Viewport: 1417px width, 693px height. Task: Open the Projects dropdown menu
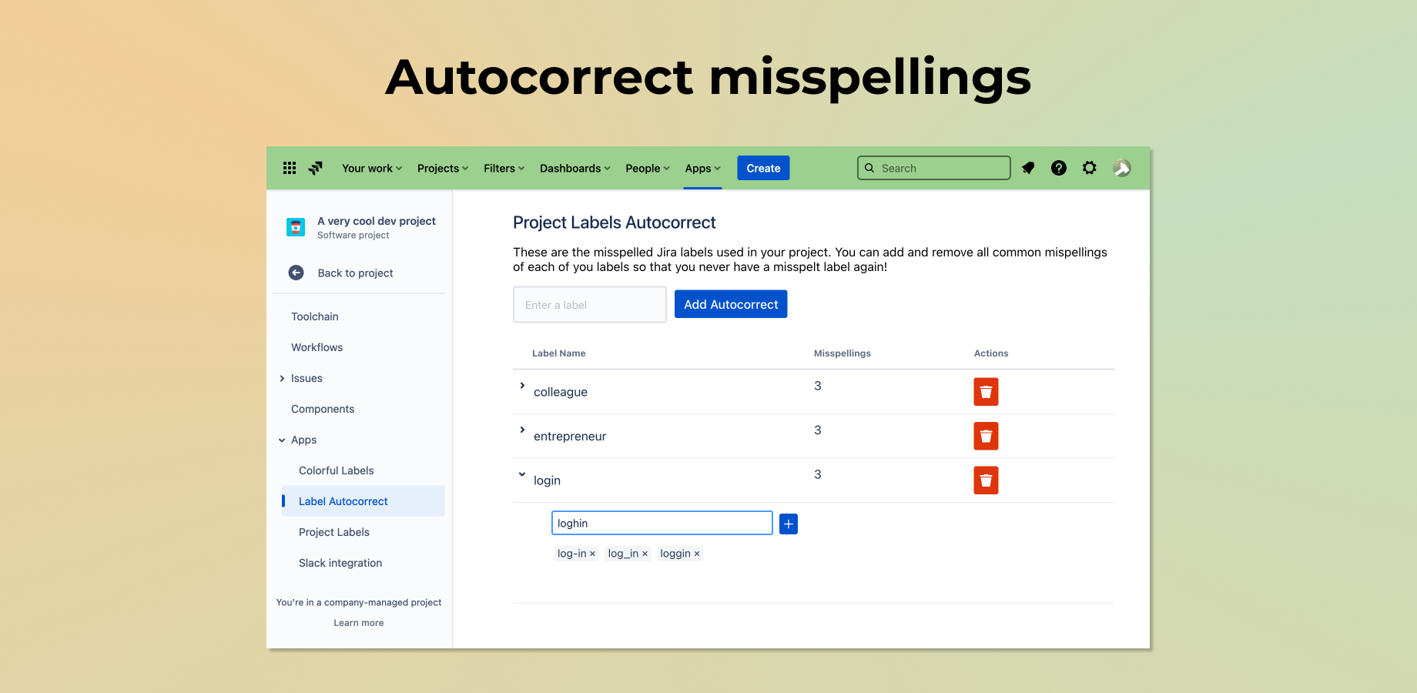[443, 168]
